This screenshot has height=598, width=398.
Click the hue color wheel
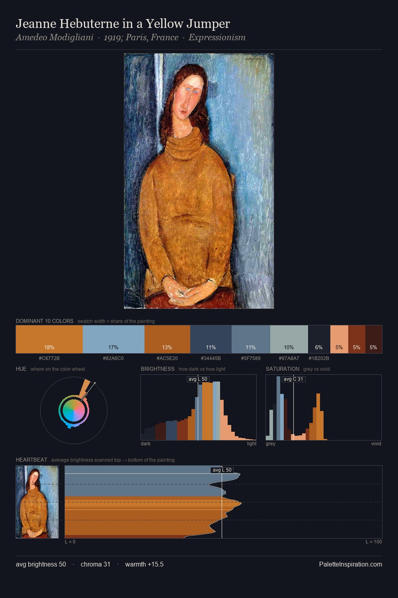coord(74,410)
